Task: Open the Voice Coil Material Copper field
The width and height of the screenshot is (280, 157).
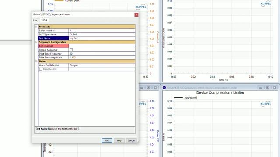Action: point(102,65)
